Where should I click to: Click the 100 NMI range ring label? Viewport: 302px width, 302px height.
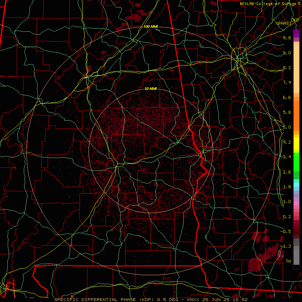pos(151,27)
